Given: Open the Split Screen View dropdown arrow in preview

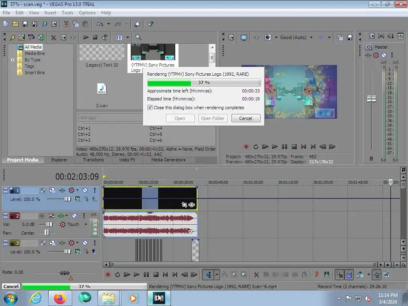Looking at the screenshot, I should coord(276,37).
